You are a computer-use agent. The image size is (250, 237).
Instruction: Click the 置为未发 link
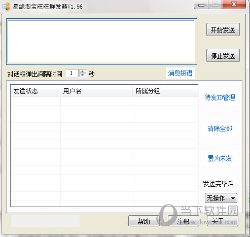coord(220,158)
